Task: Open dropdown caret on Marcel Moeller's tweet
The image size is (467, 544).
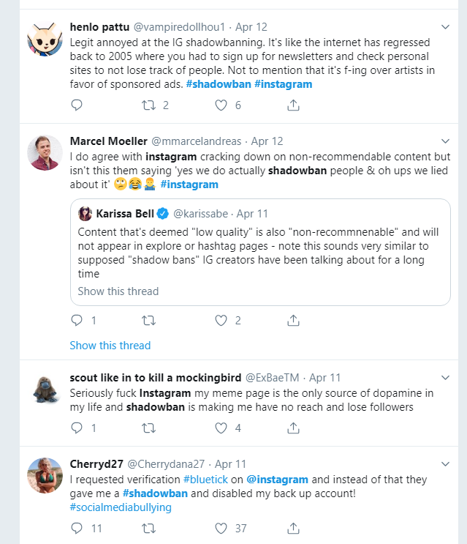Action: click(x=447, y=141)
